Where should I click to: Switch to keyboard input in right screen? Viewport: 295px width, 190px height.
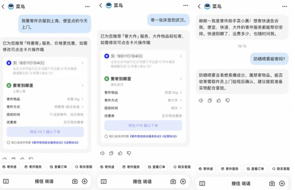click(x=202, y=184)
